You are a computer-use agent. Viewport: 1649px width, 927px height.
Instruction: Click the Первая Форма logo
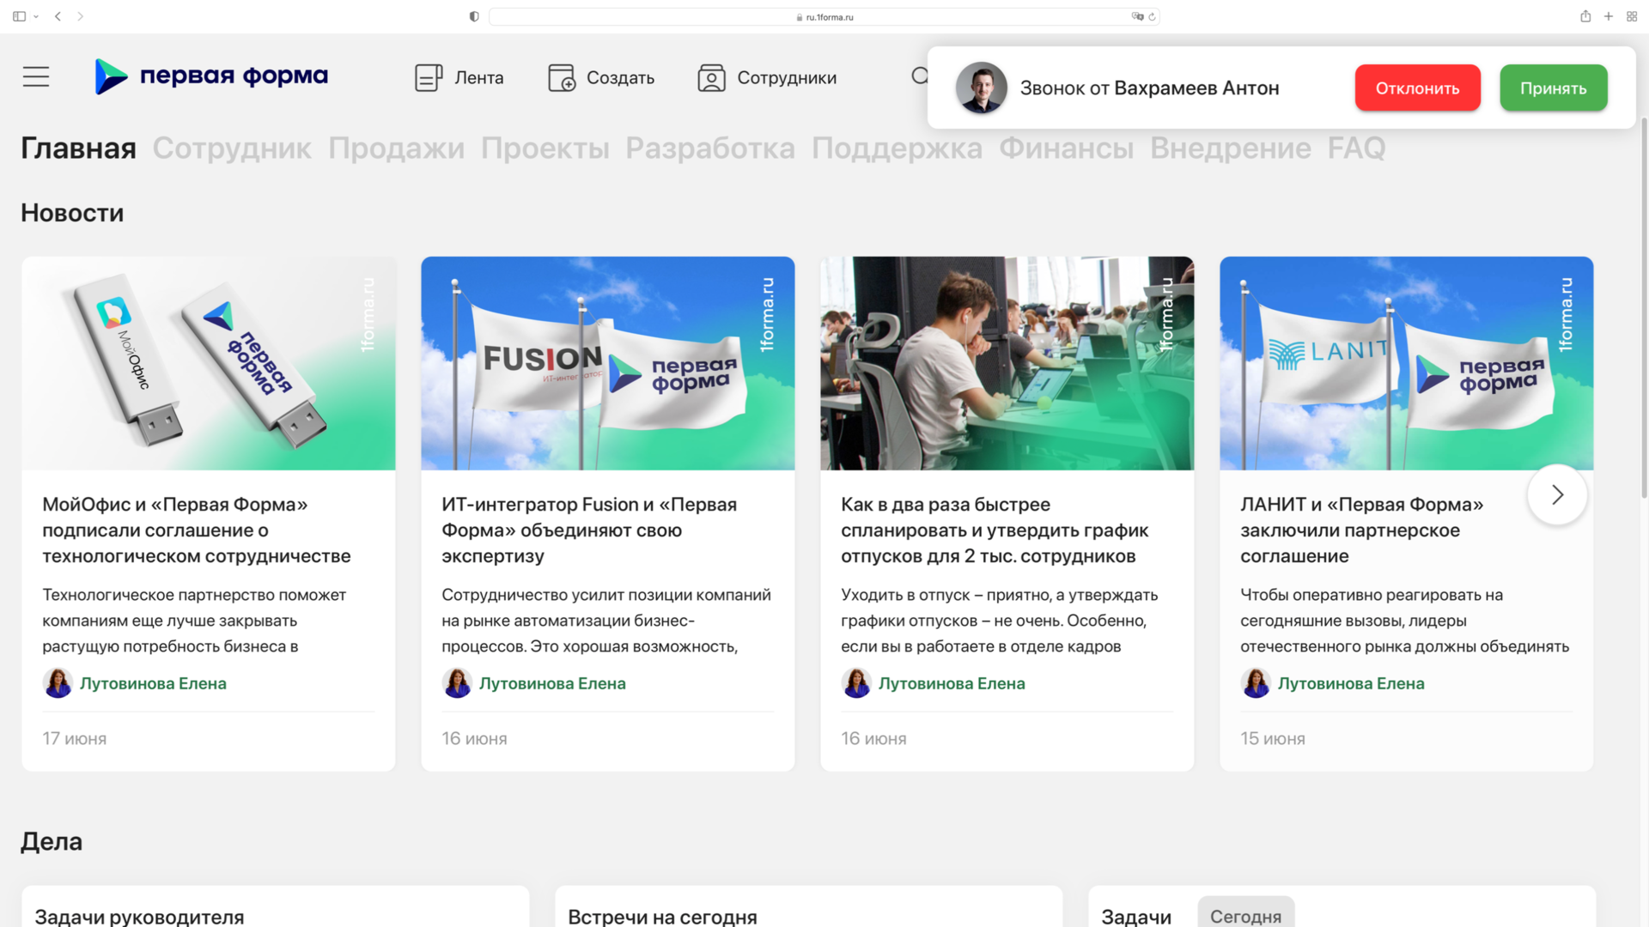[x=211, y=76]
